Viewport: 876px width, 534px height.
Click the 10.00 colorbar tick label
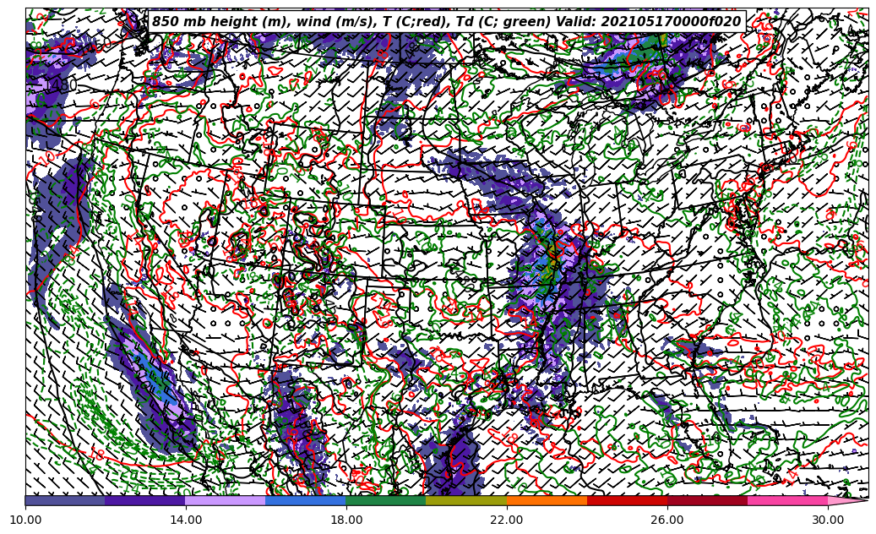point(25,520)
